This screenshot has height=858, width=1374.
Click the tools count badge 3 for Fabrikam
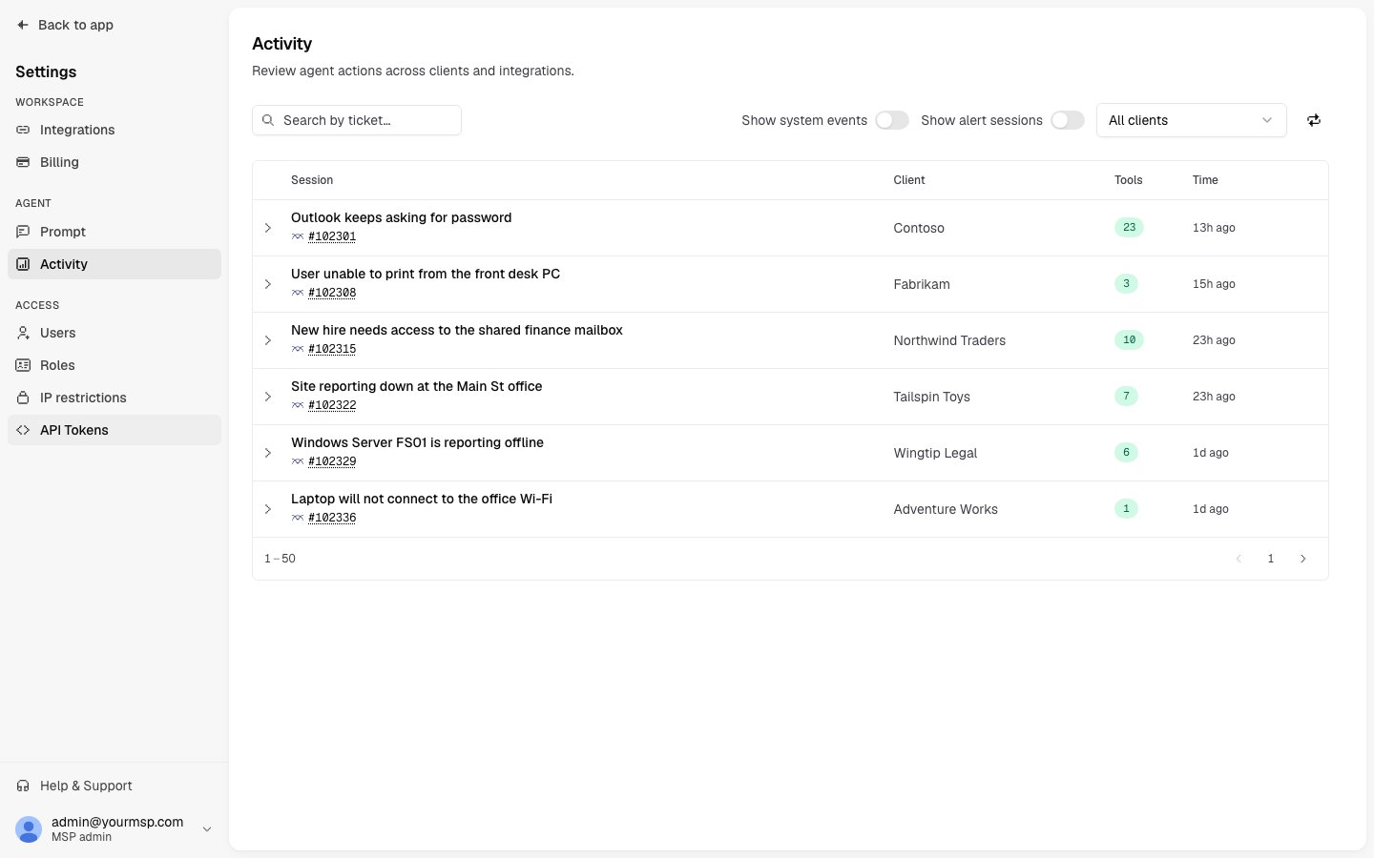tap(1126, 284)
